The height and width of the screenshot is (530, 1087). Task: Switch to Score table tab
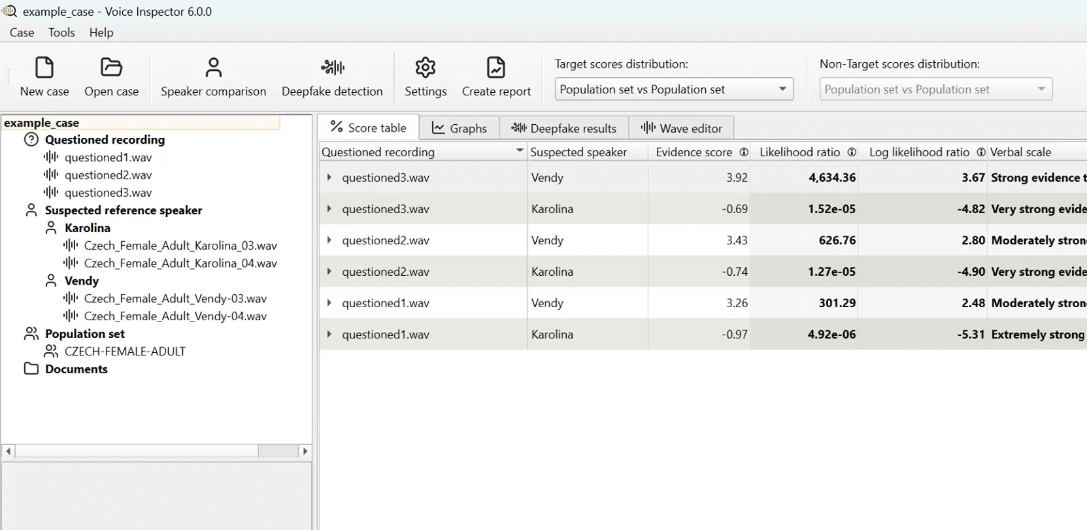[368, 127]
